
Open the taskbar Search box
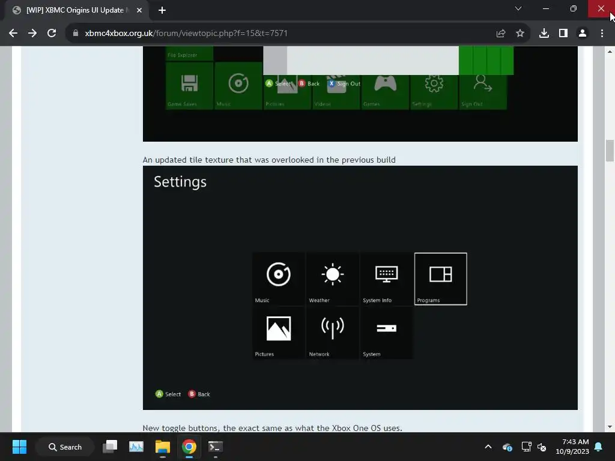click(x=65, y=447)
